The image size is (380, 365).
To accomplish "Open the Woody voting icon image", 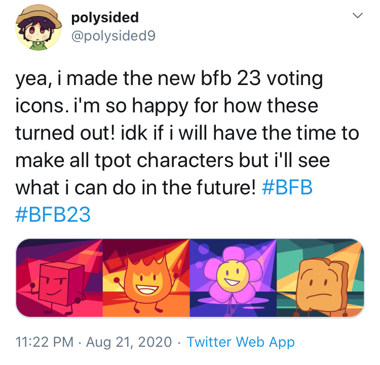I will [320, 278].
